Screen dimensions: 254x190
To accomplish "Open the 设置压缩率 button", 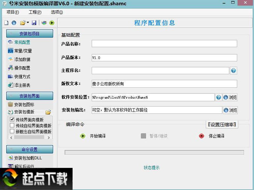I will coord(222,125).
